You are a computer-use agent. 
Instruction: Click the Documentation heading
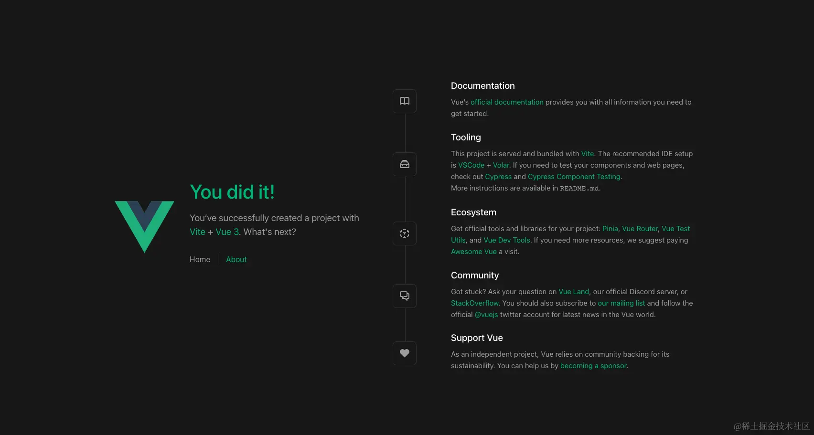483,86
